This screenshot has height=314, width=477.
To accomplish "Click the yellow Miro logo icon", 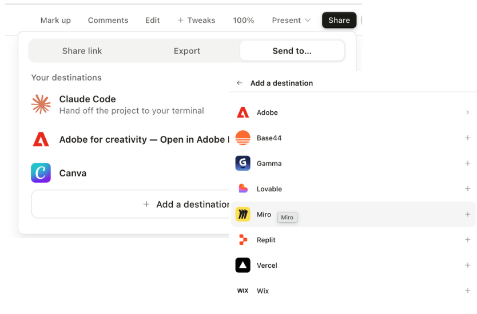I will coord(243,215).
